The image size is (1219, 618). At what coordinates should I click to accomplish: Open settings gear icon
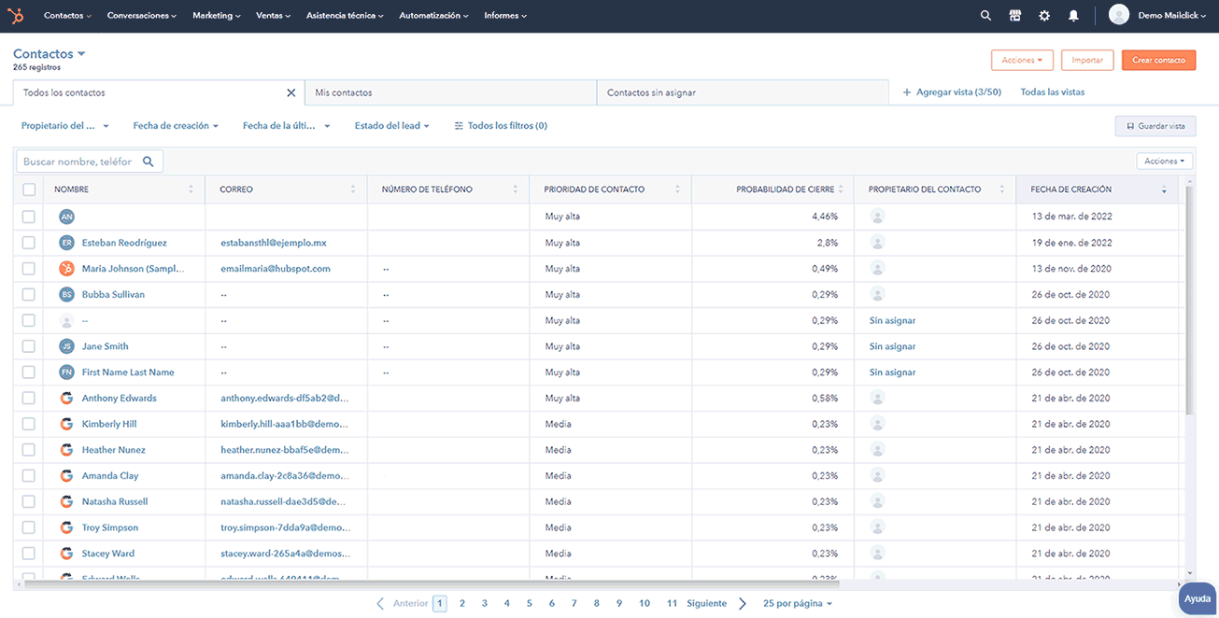(1044, 16)
